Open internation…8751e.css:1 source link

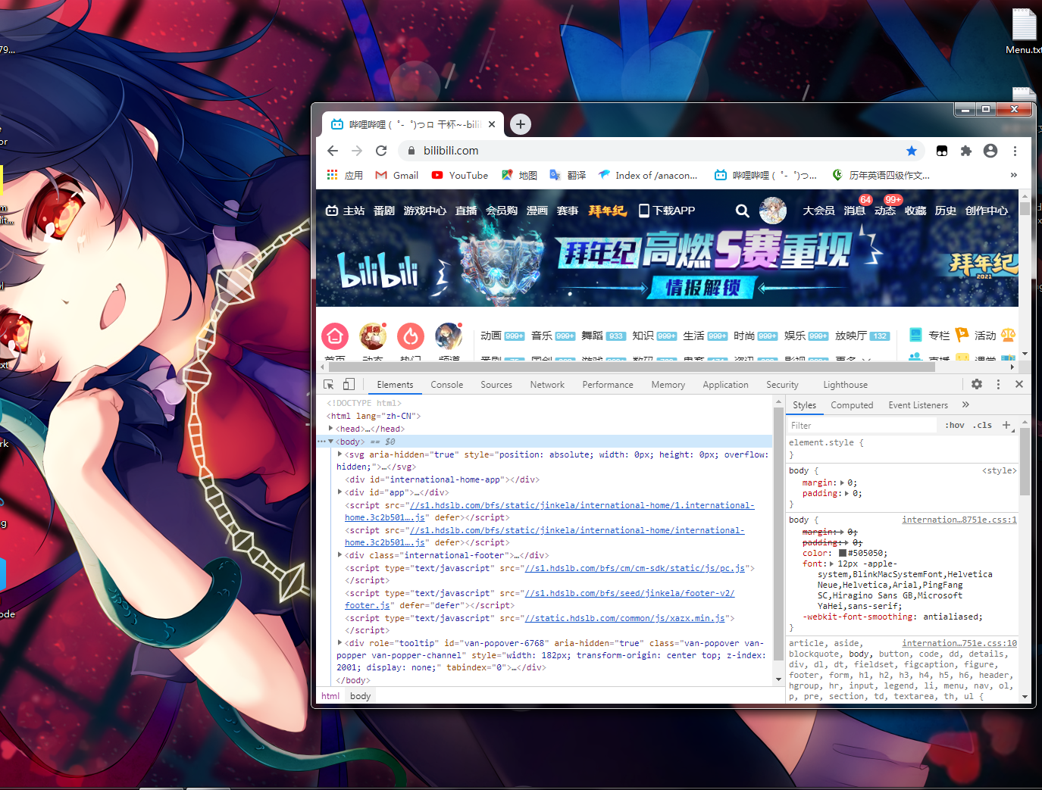(x=959, y=520)
